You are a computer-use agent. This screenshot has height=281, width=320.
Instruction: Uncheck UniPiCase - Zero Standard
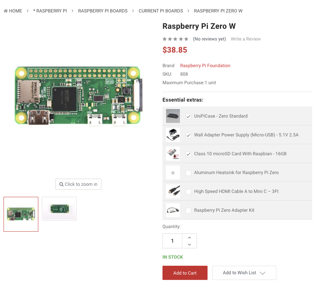point(188,117)
